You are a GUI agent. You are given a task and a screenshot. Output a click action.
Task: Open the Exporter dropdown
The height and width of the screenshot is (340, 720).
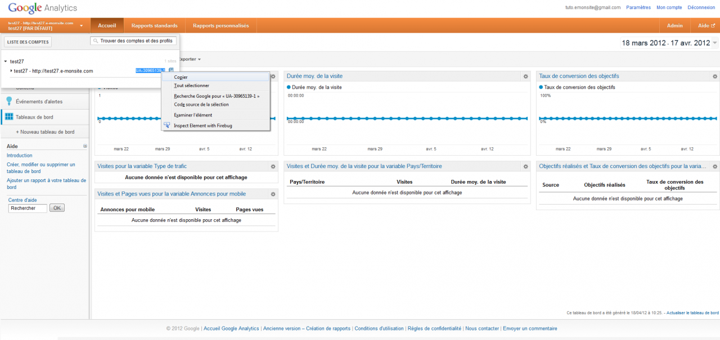click(190, 59)
